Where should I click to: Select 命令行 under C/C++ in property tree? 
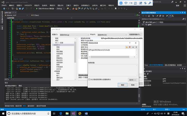59,69
